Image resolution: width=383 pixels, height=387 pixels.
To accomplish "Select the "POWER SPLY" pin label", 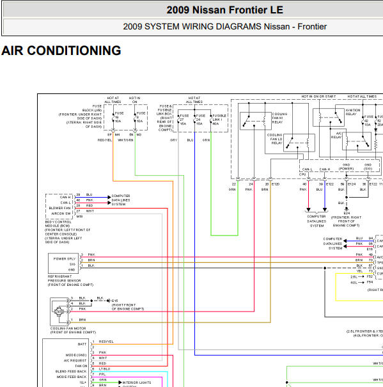I will [65, 258].
